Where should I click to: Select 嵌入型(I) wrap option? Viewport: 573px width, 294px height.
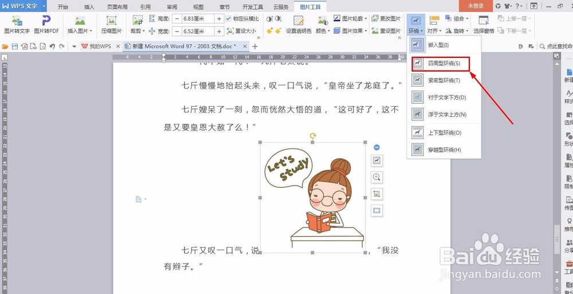tap(444, 45)
